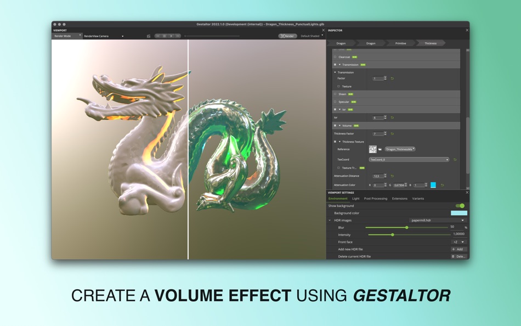Reset the Ior value
This screenshot has height=326, width=521.
pyautogui.click(x=392, y=117)
